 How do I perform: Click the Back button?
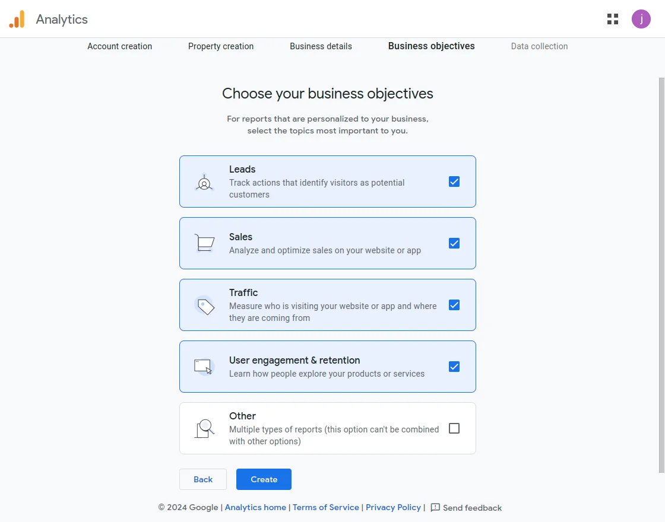(203, 479)
